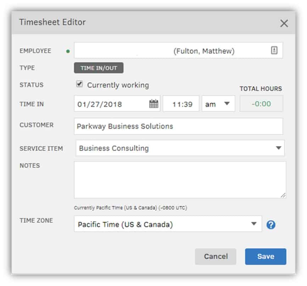Click the Time In date field 01/27/2018

coord(117,104)
